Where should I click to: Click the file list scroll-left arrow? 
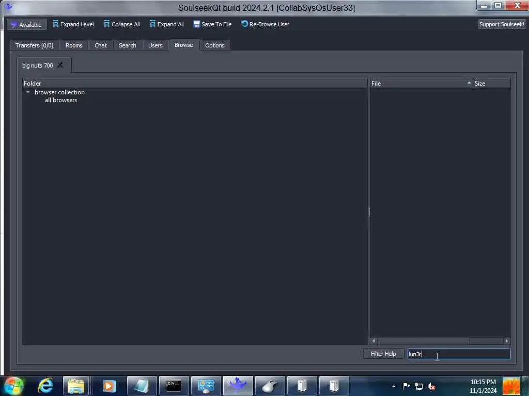(x=373, y=341)
